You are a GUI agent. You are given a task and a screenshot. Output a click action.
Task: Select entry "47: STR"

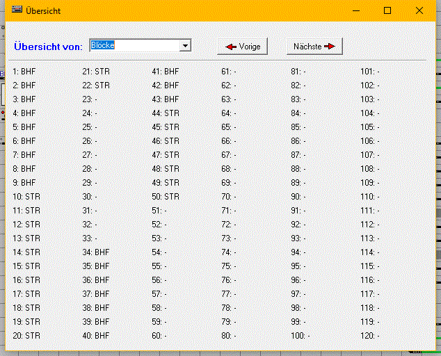(166, 155)
